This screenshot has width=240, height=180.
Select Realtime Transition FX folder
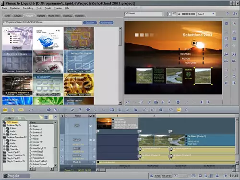[x=17, y=137]
